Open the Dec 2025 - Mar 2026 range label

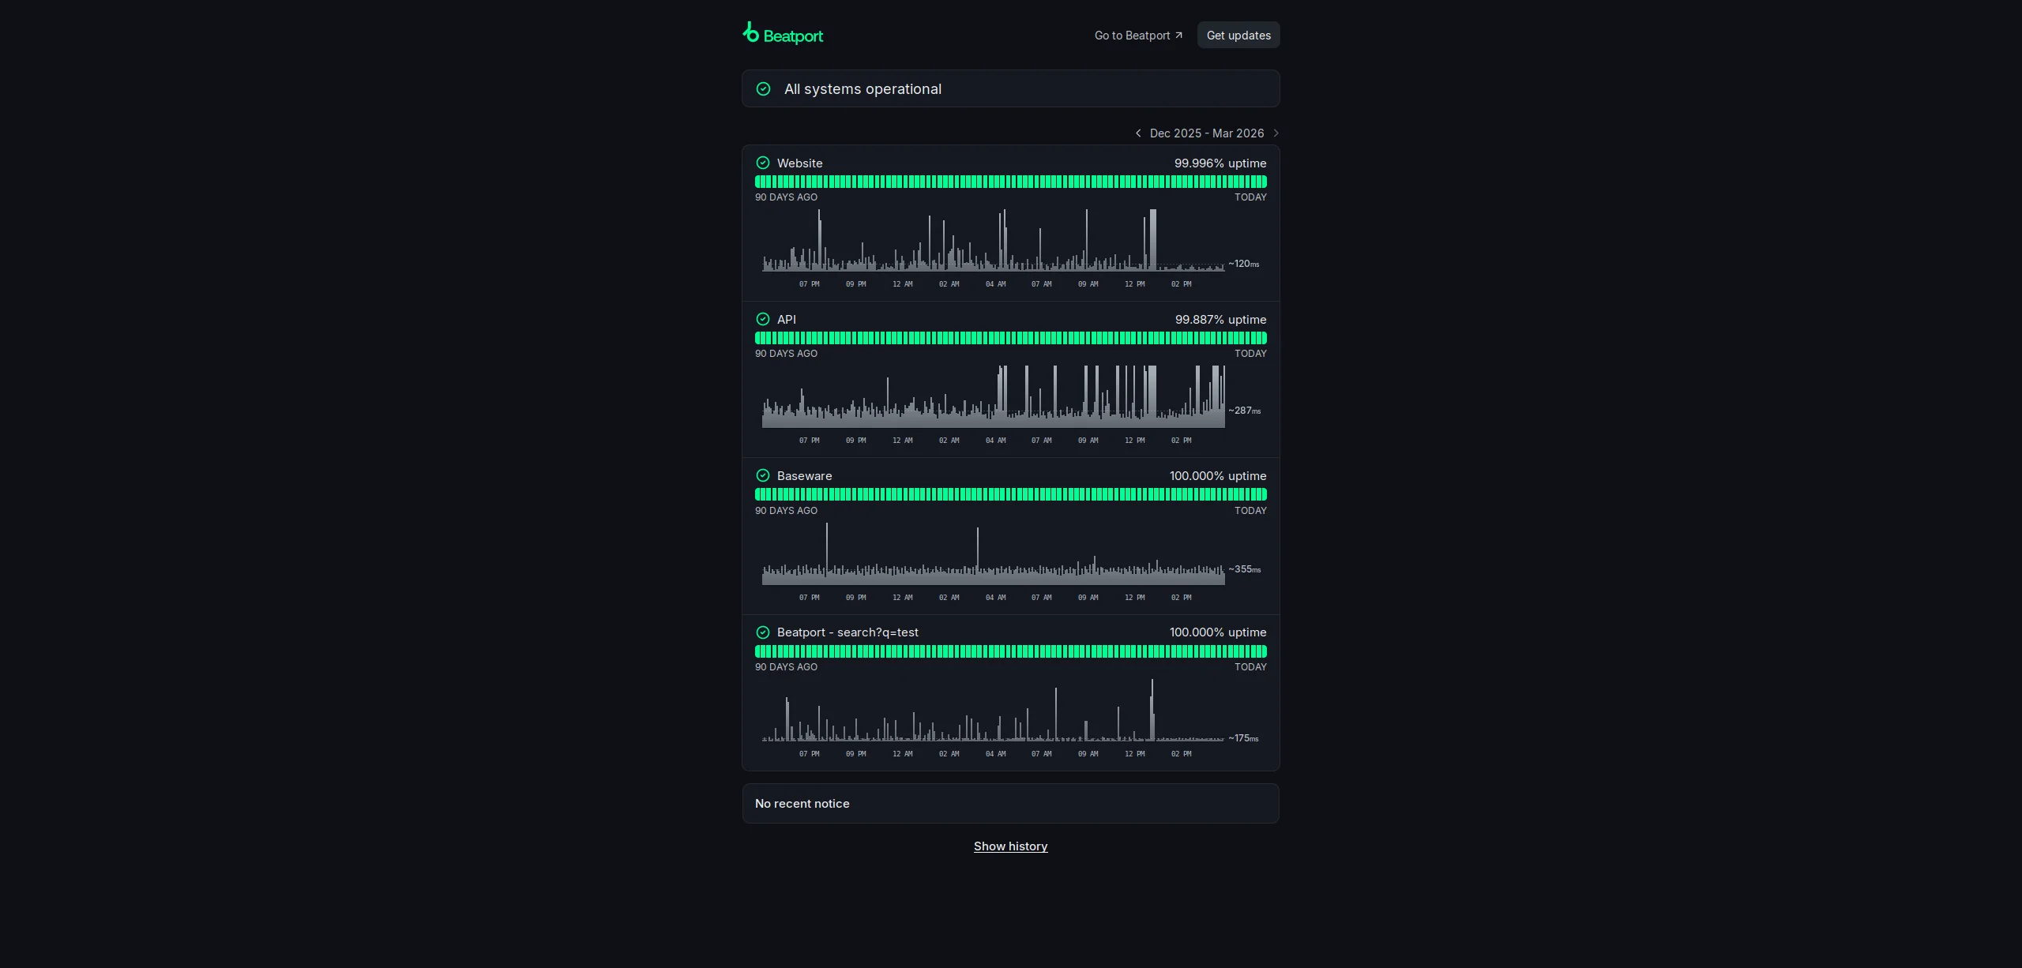[x=1206, y=133]
